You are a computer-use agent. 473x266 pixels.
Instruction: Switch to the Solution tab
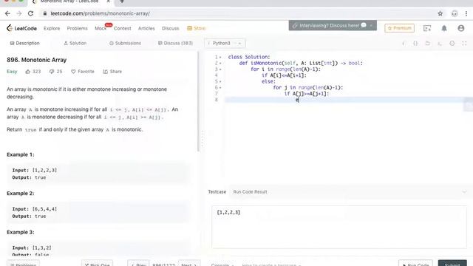[x=75, y=43]
